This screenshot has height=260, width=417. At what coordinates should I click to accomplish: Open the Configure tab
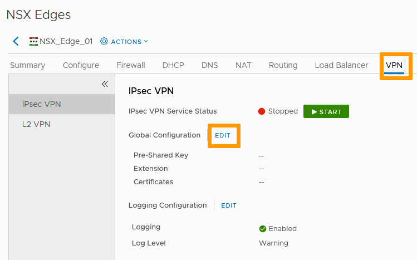click(81, 65)
